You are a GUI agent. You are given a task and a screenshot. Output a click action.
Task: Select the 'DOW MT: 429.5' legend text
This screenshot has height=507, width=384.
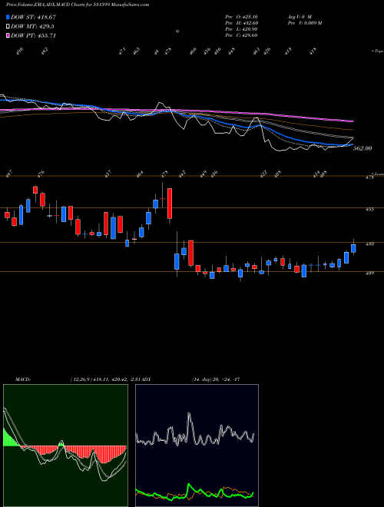[x=32, y=26]
